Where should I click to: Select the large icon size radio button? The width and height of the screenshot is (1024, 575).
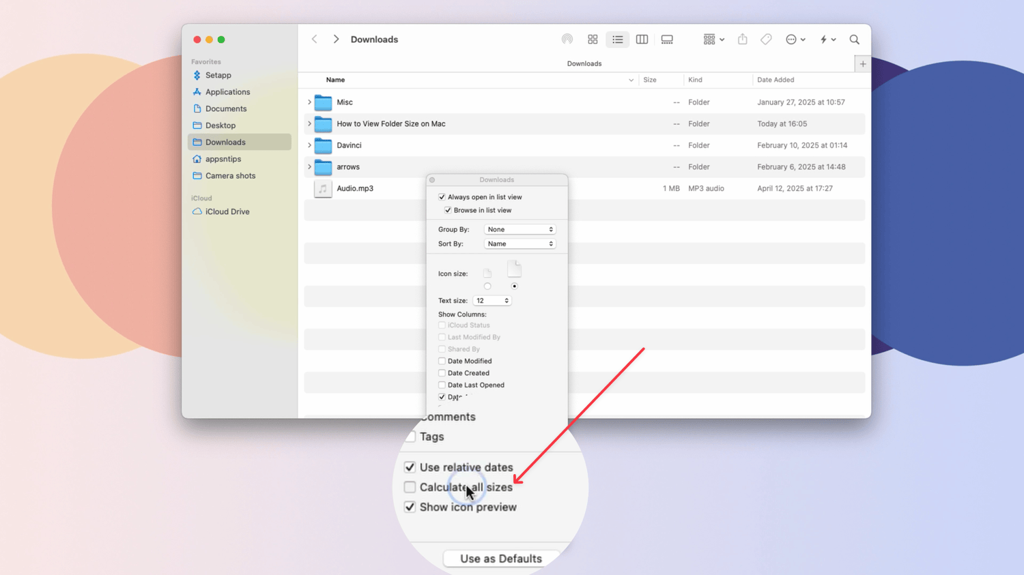pyautogui.click(x=514, y=286)
